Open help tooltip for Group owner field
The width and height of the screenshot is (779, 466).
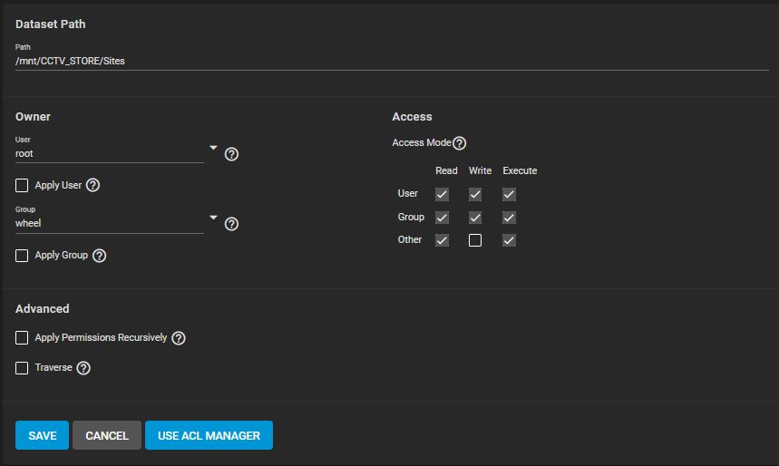coord(231,224)
